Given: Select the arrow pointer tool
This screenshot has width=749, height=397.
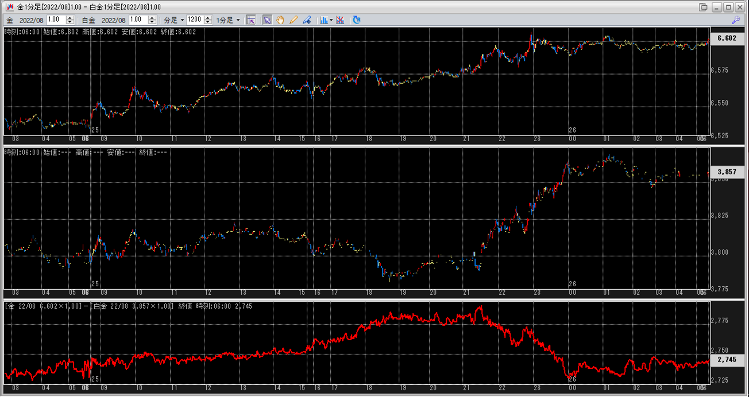Looking at the screenshot, I should coord(267,20).
